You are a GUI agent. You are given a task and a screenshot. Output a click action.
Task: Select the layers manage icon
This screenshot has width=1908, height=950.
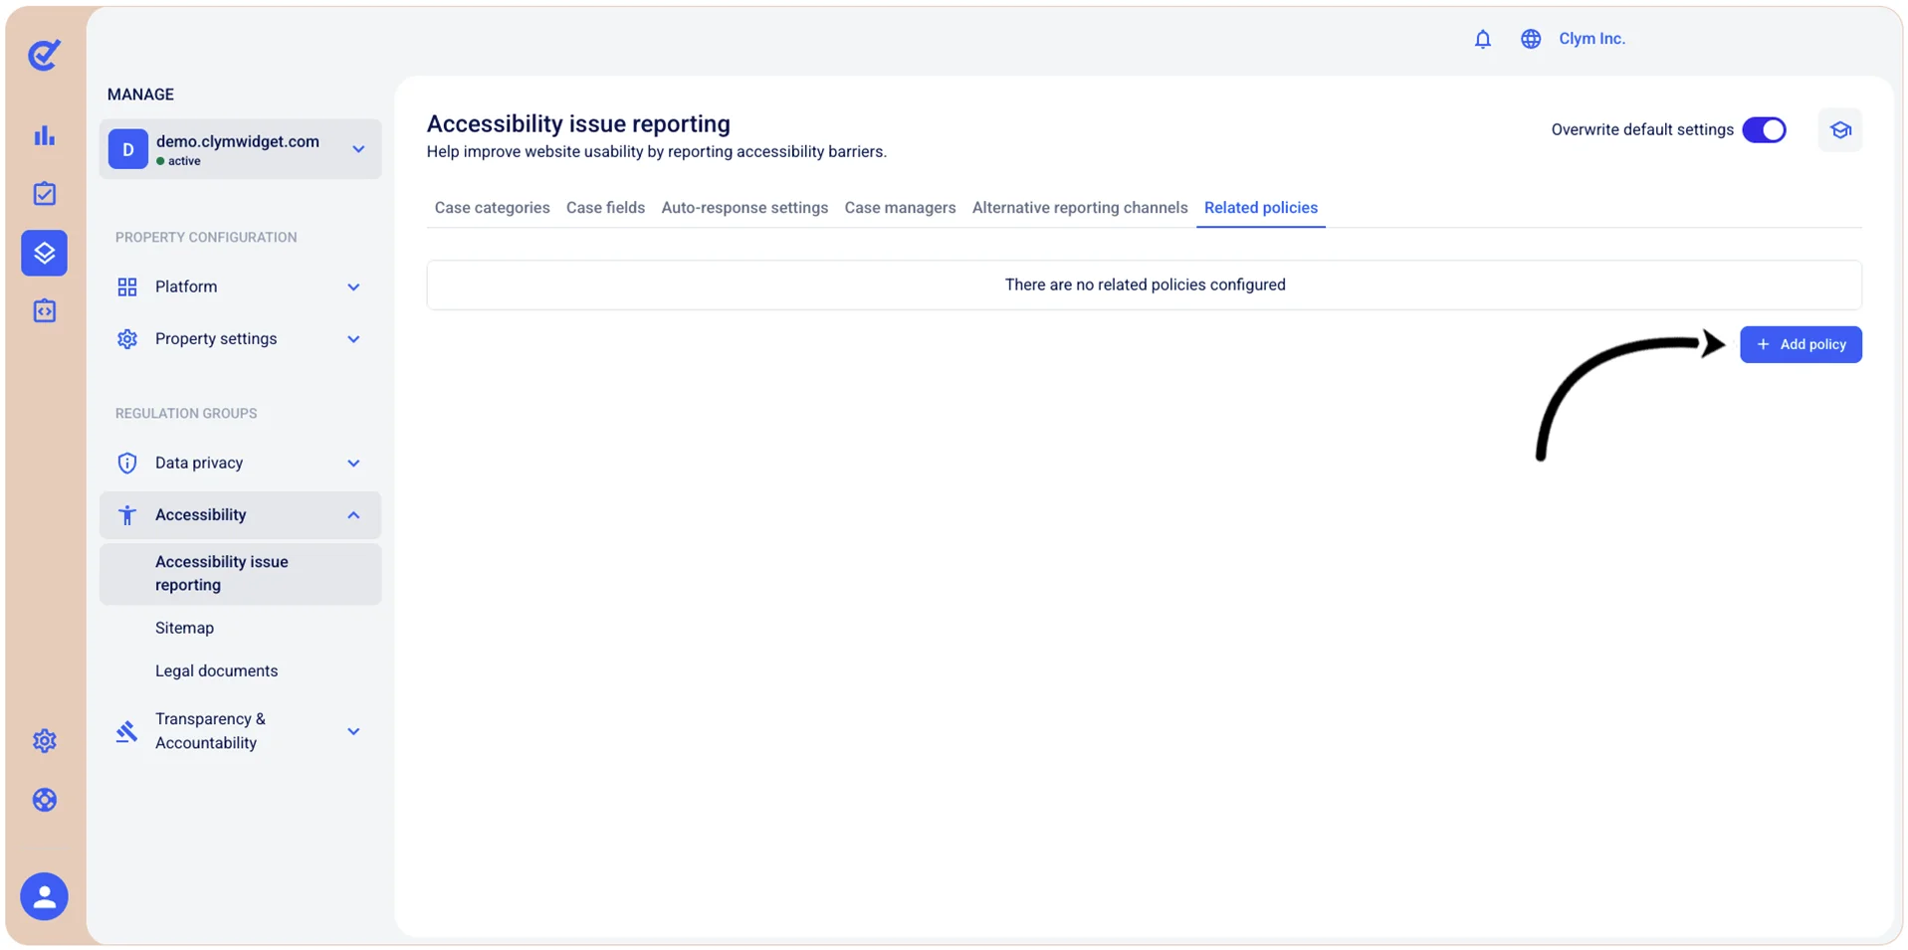tap(45, 253)
